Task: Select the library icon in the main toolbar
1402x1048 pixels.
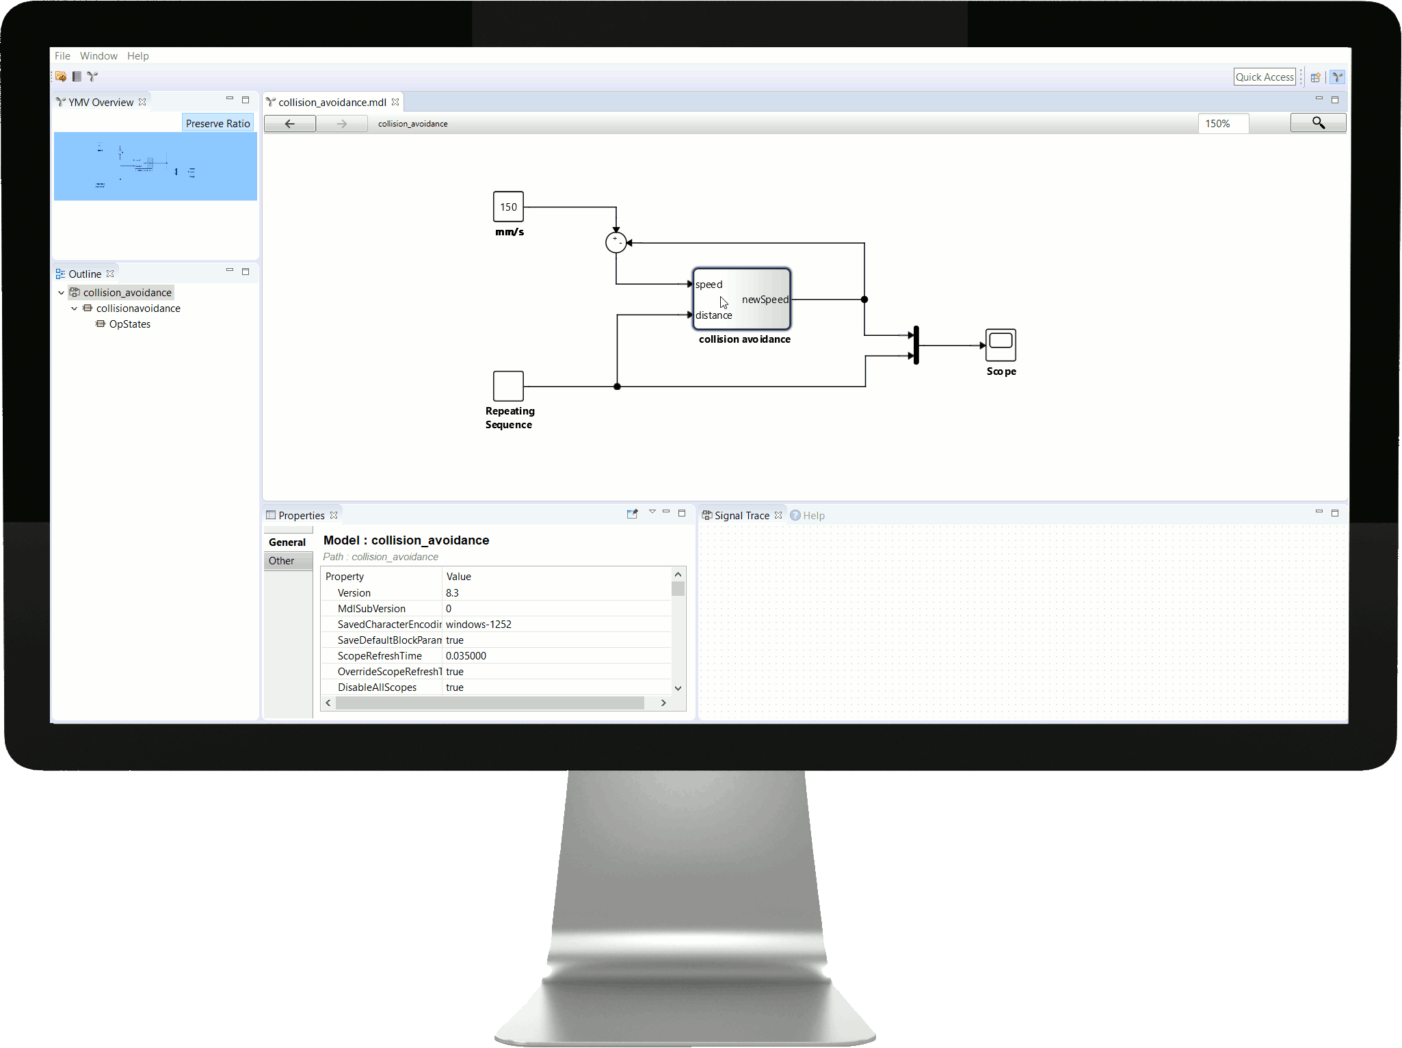Action: (x=77, y=77)
